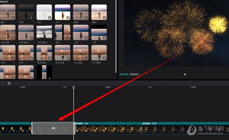Image resolution: width=229 pixels, height=140 pixels.
Task: Select the 下移 transition thumbnail
Action: 99,33
